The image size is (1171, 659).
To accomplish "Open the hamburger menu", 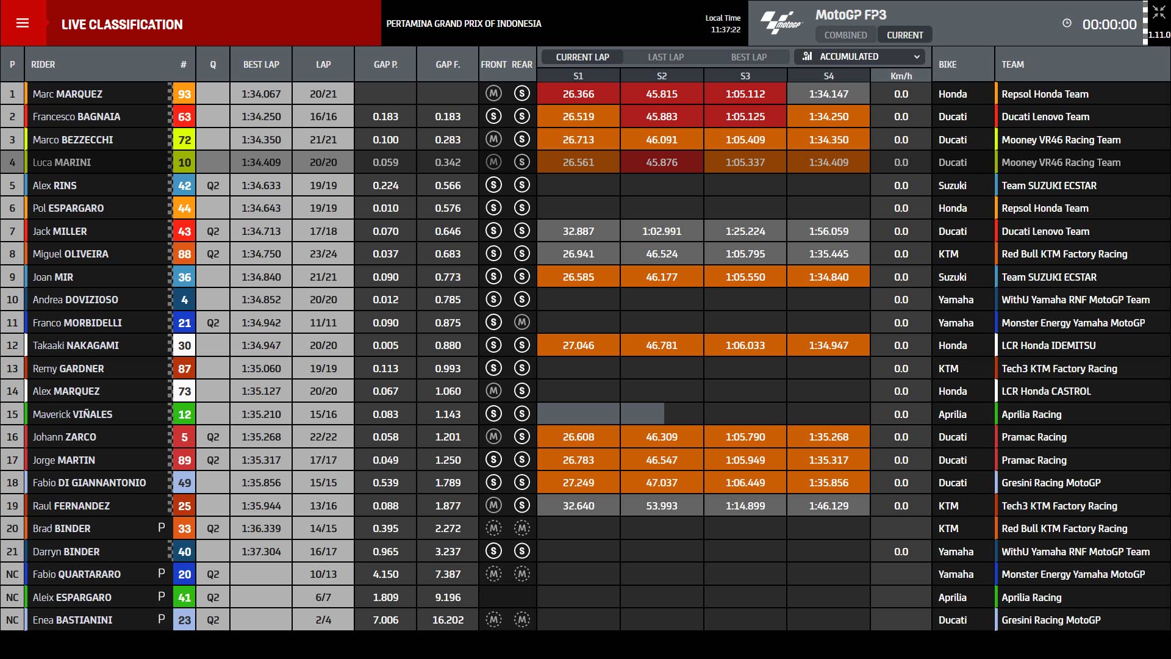I will click(23, 23).
